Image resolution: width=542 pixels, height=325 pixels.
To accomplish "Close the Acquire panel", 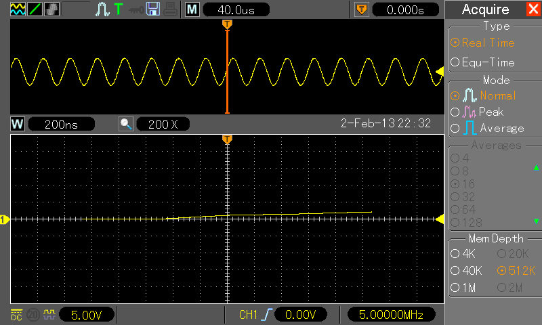I will point(533,9).
